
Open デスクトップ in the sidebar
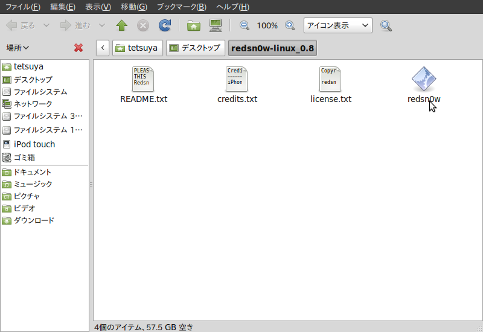45,80
